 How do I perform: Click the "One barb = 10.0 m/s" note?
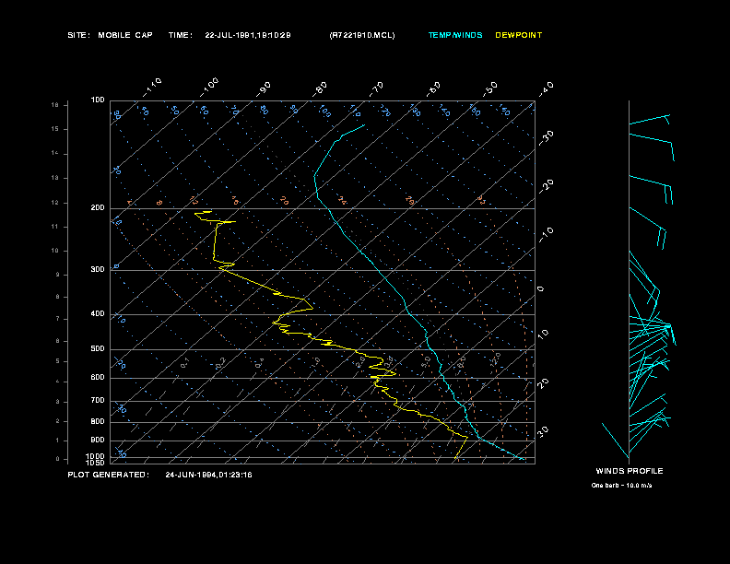621,486
